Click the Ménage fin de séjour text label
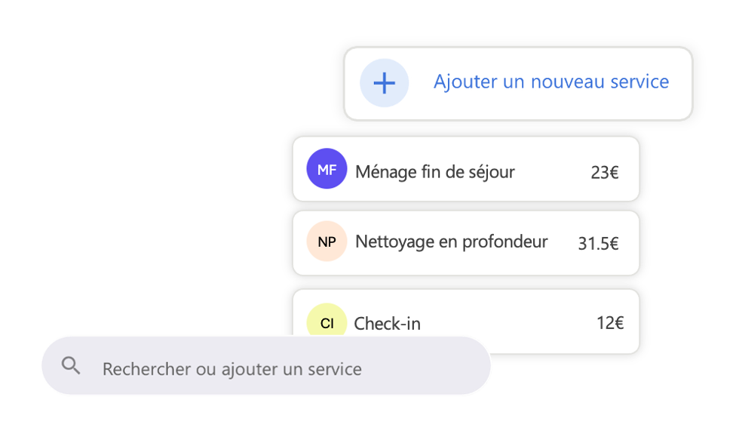This screenshot has width=733, height=443. 434,171
